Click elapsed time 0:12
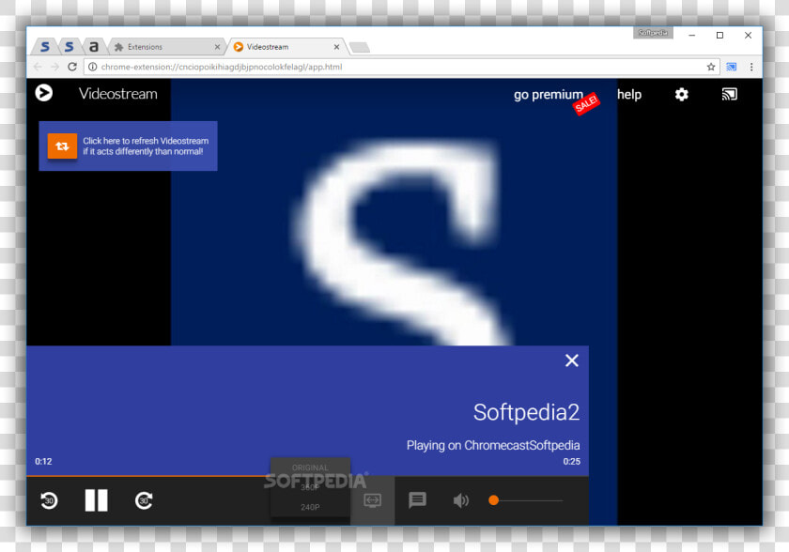The image size is (789, 552). click(43, 462)
